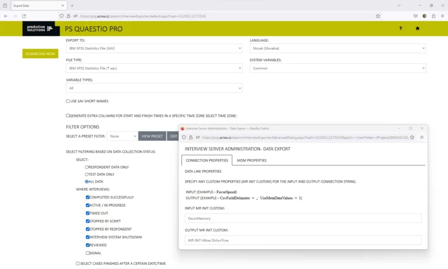
Task: Open File Type dropdown
Action: pyautogui.click(x=154, y=68)
